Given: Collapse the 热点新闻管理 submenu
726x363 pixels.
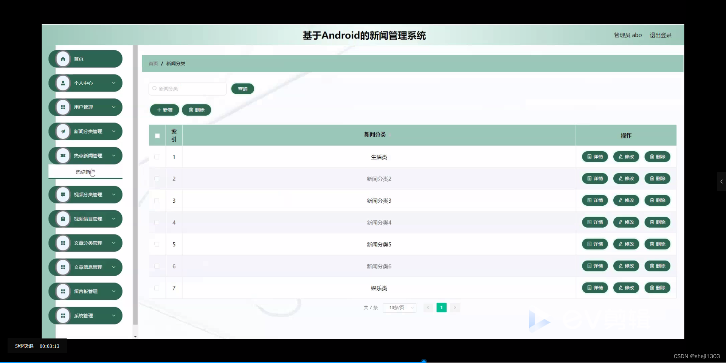Looking at the screenshot, I should pos(114,155).
